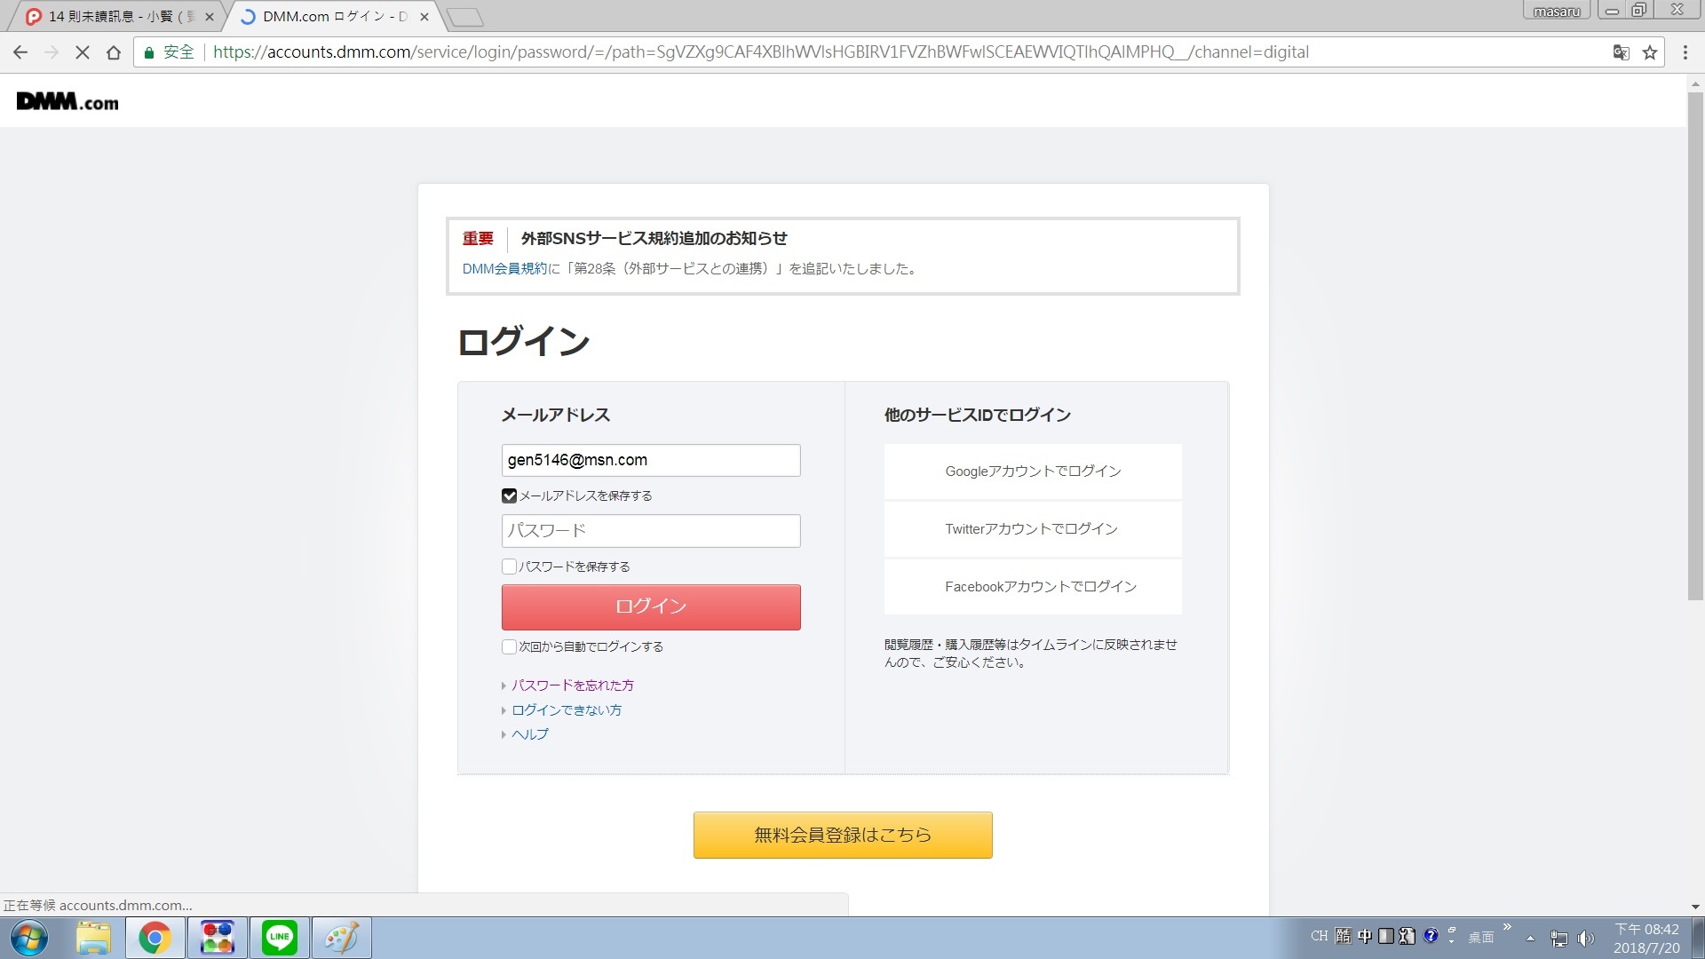1705x959 pixels.
Task: Click the 無料会員登録はこちら button
Action: coord(843,835)
